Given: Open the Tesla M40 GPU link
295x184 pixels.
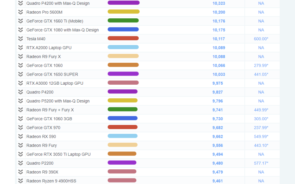Looking at the screenshot, I should tap(36, 39).
